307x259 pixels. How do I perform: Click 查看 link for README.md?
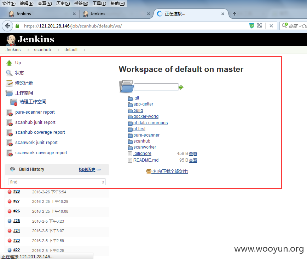[x=193, y=160]
